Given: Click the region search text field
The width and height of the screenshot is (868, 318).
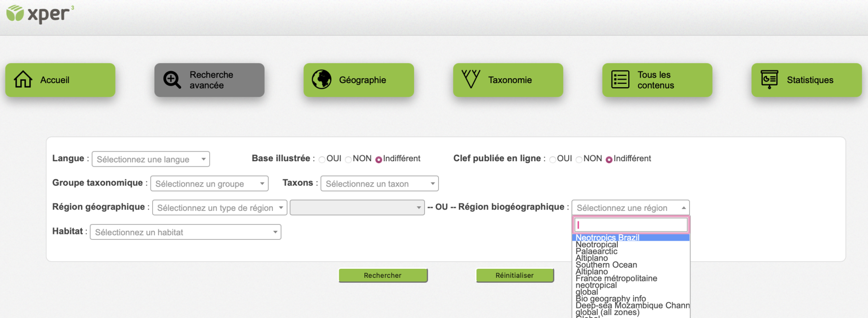Looking at the screenshot, I should click(x=630, y=224).
